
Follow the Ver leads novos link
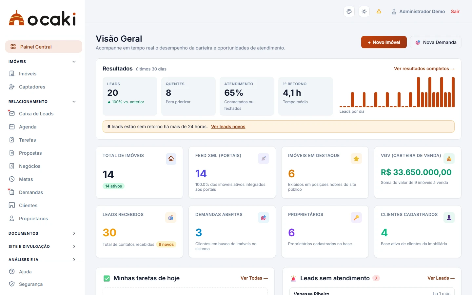click(228, 127)
